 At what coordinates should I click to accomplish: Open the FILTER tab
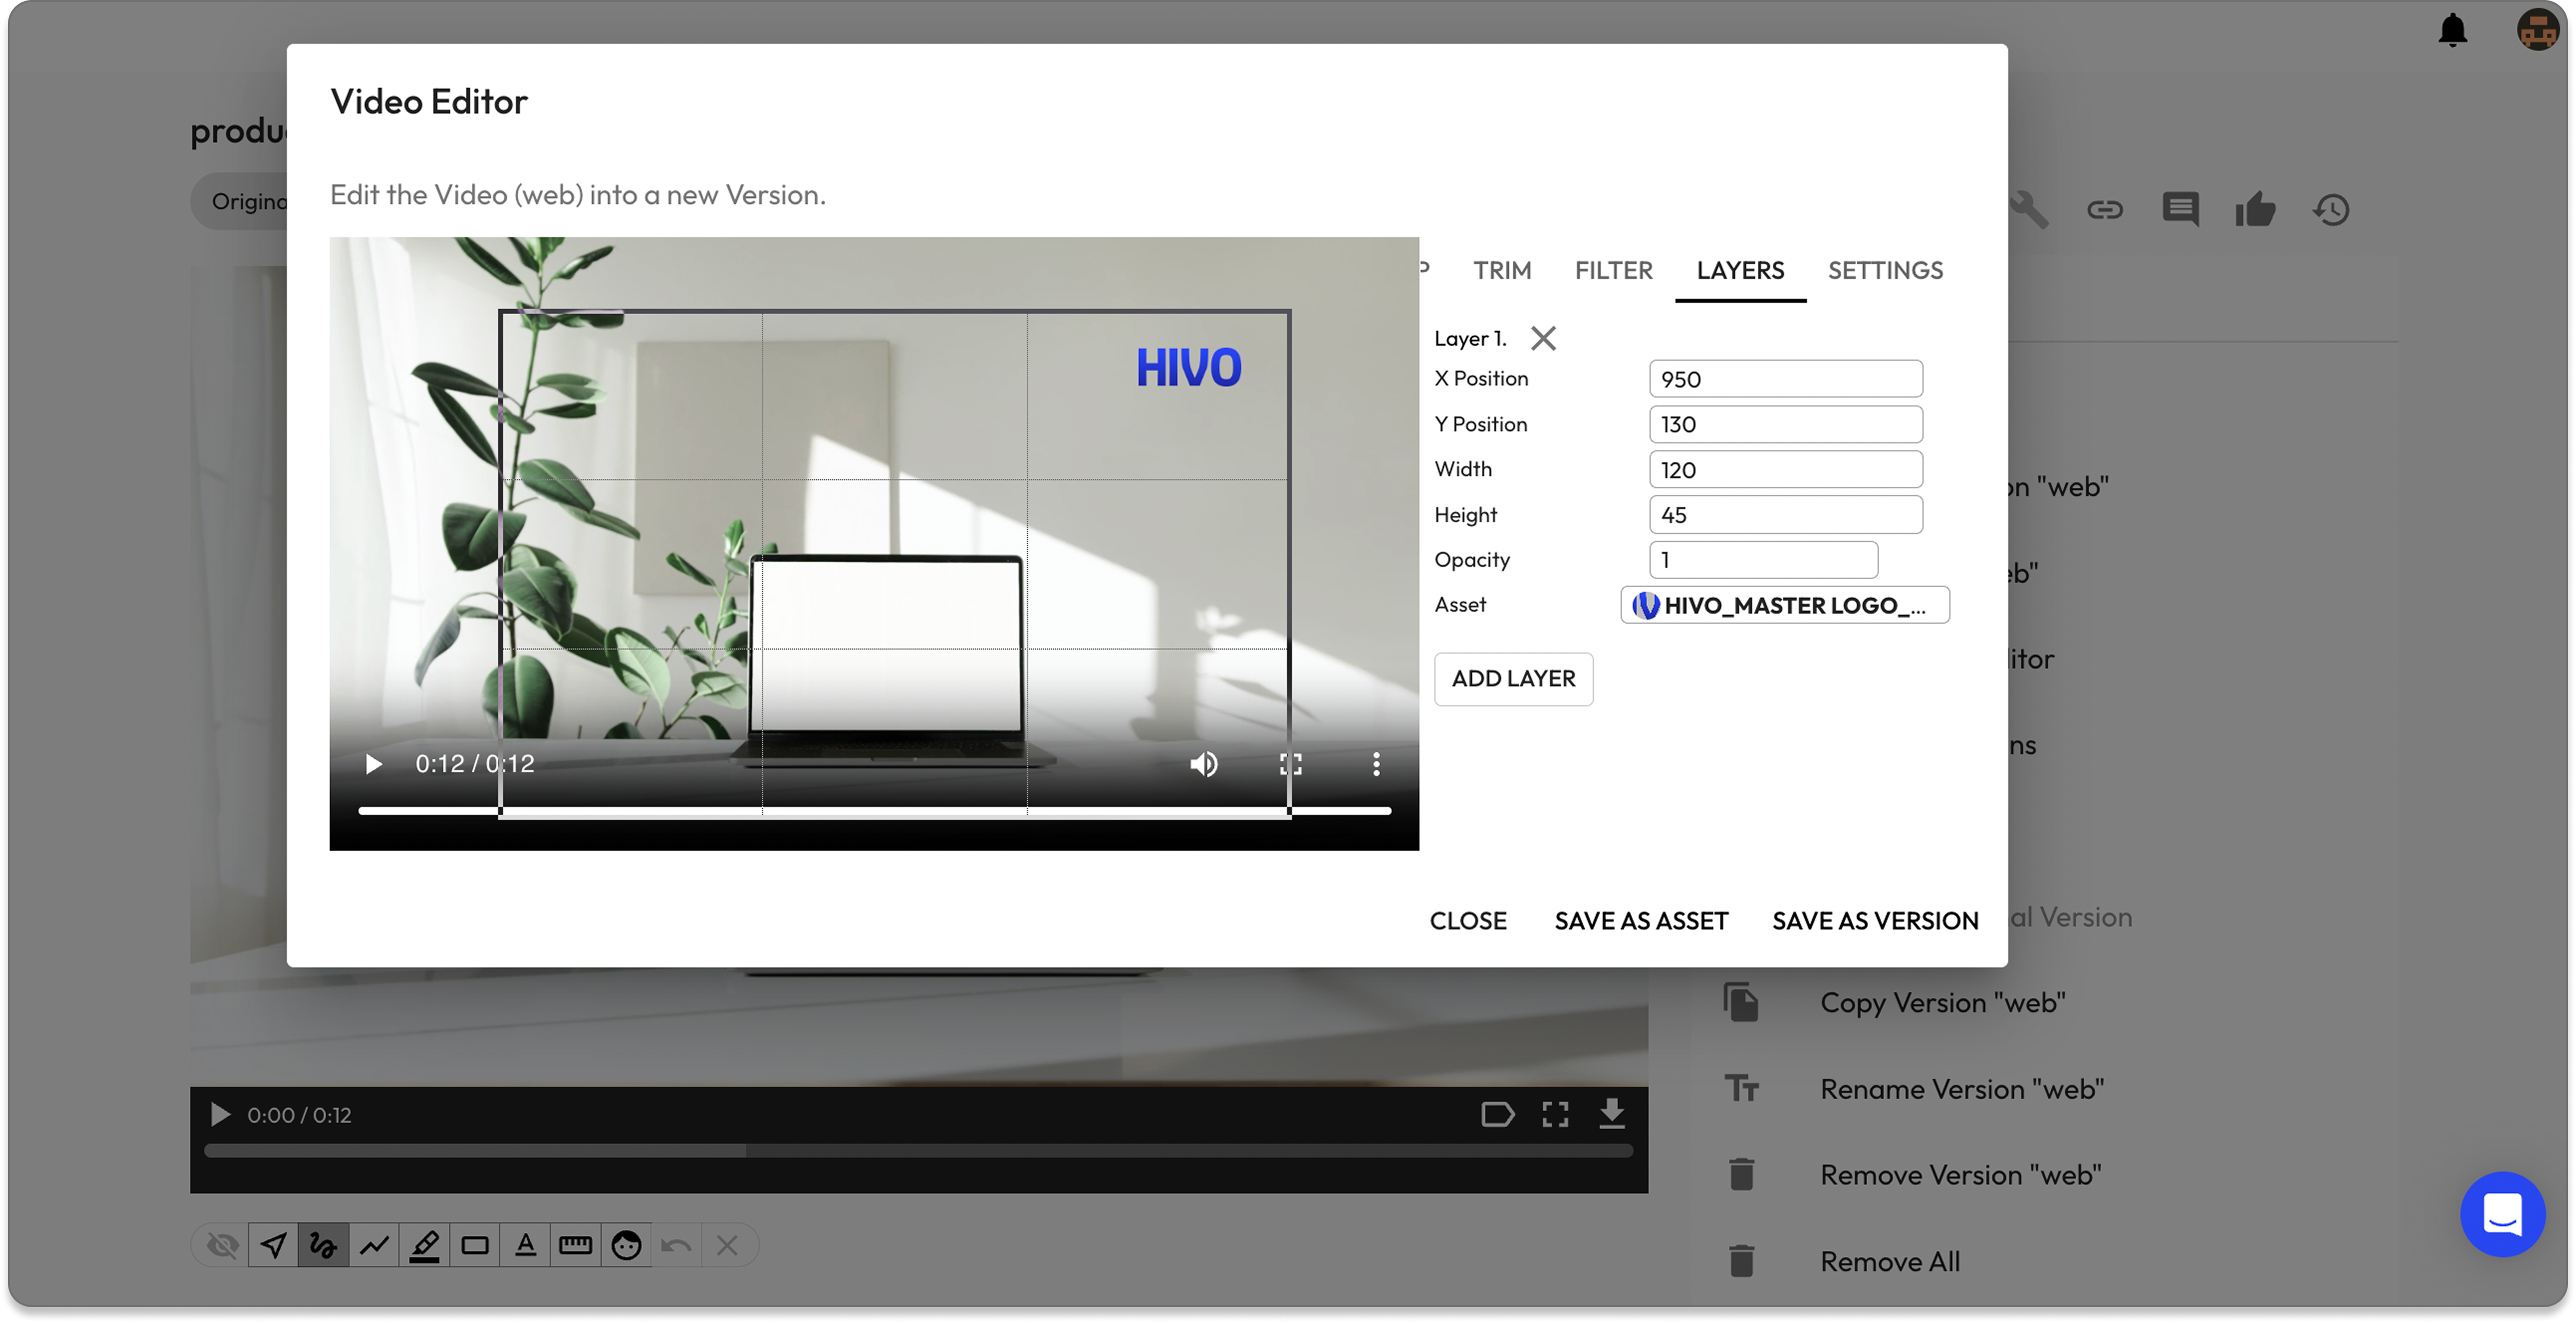(x=1613, y=271)
